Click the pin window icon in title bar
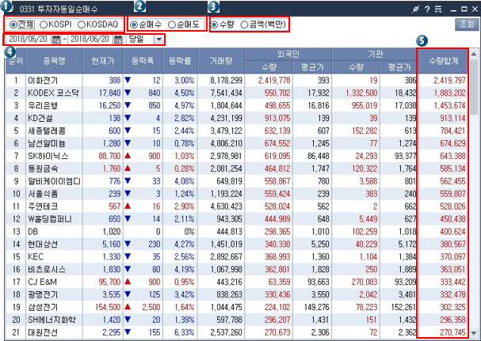 pos(415,9)
